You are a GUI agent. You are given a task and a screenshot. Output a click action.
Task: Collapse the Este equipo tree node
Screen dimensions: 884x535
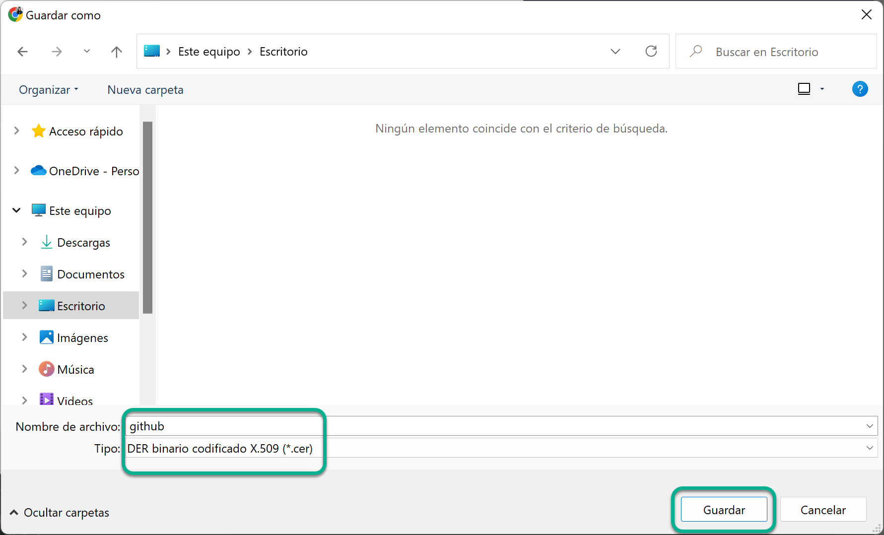[16, 210]
